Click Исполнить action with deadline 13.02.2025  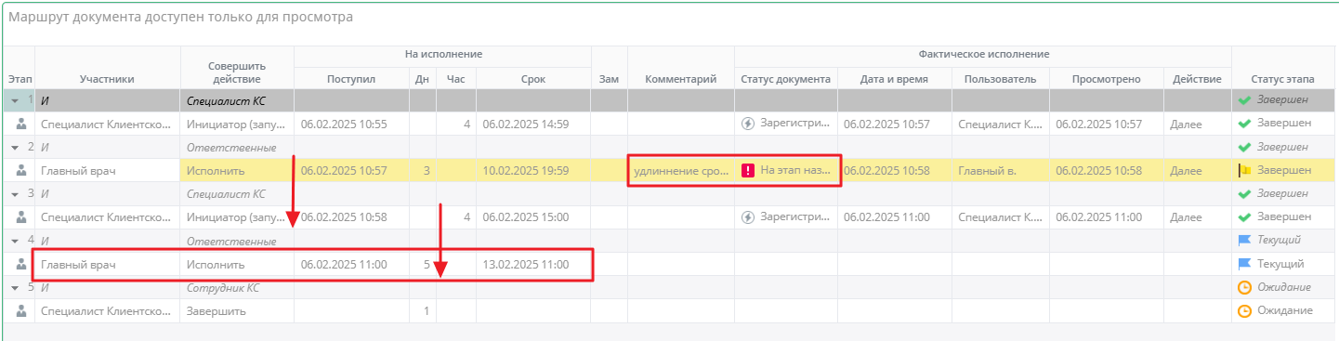[x=215, y=264]
